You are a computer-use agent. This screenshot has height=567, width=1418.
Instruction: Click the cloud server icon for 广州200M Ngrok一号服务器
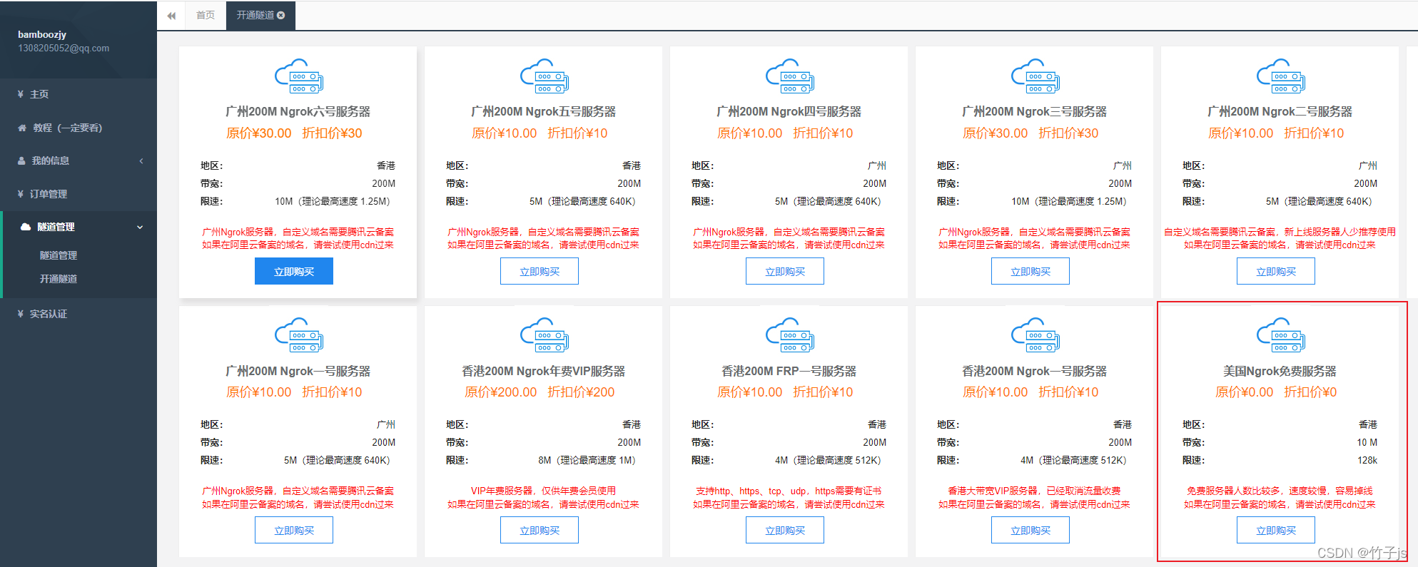pyautogui.click(x=299, y=335)
